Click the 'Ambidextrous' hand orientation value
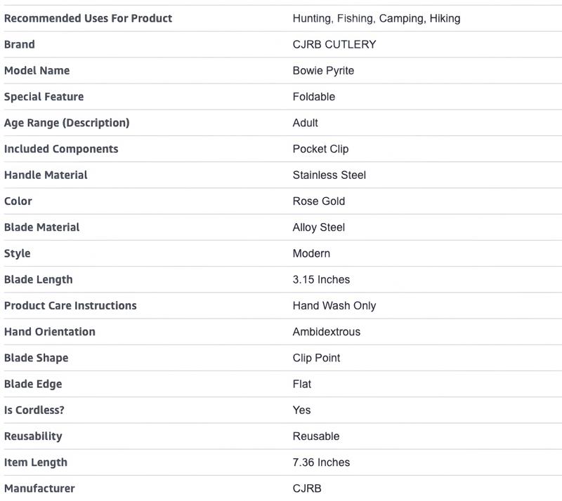Viewport: 562px width, 501px height. click(x=327, y=331)
